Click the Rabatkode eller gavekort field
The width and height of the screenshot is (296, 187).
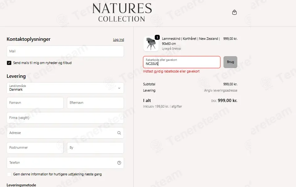(182, 62)
